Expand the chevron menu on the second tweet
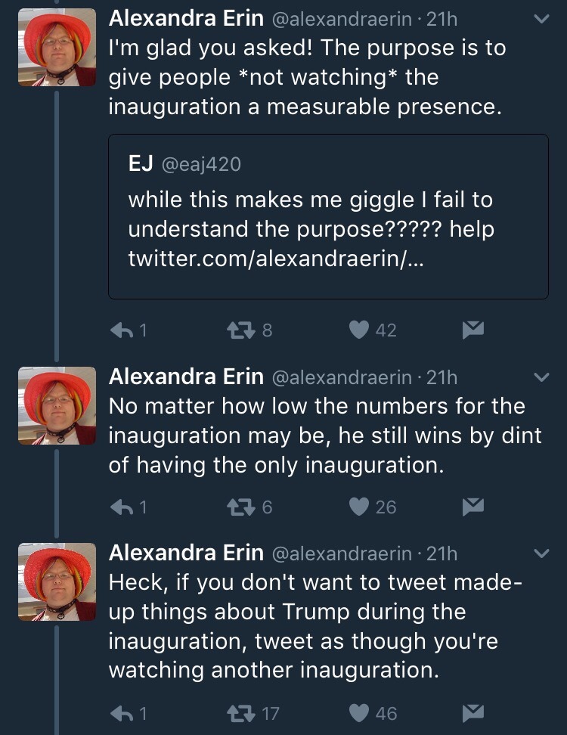The width and height of the screenshot is (567, 735). point(541,377)
